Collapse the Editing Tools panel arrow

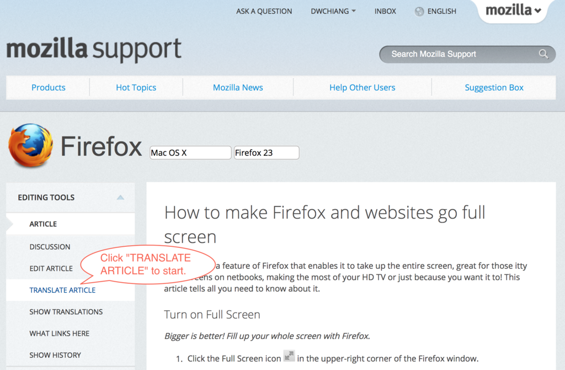click(120, 197)
